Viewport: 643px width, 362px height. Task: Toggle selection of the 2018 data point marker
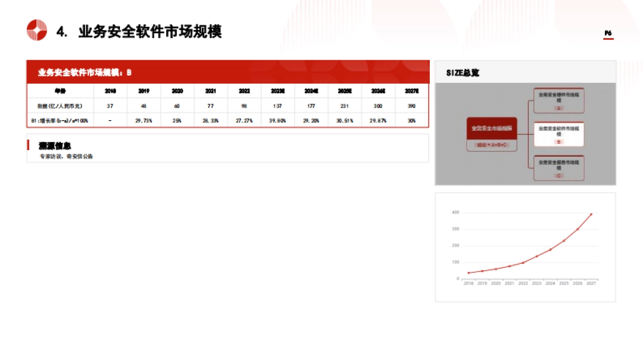[468, 272]
